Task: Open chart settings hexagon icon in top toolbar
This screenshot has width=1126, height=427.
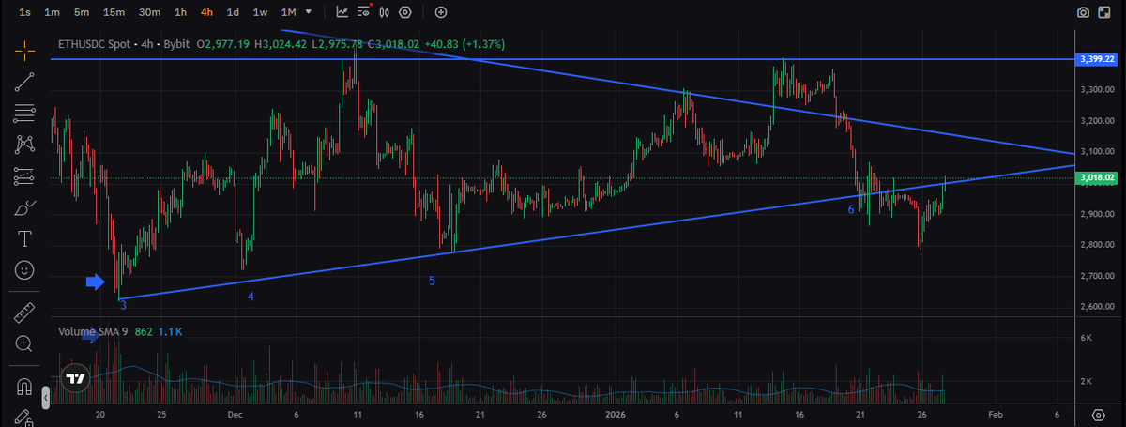Action: [404, 12]
